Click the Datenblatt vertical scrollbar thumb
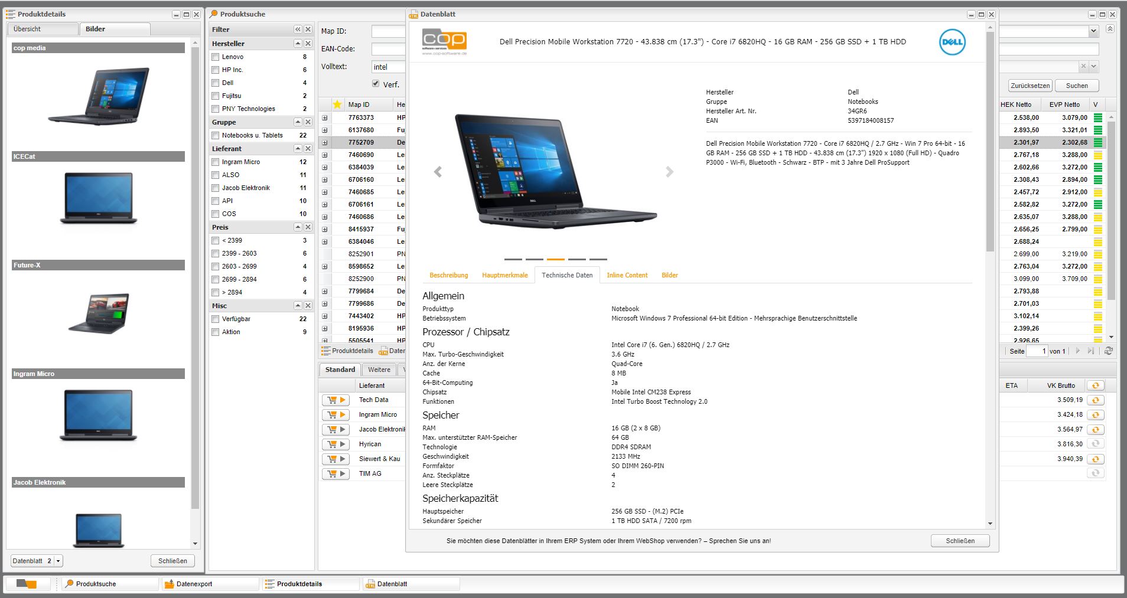 tap(991, 142)
